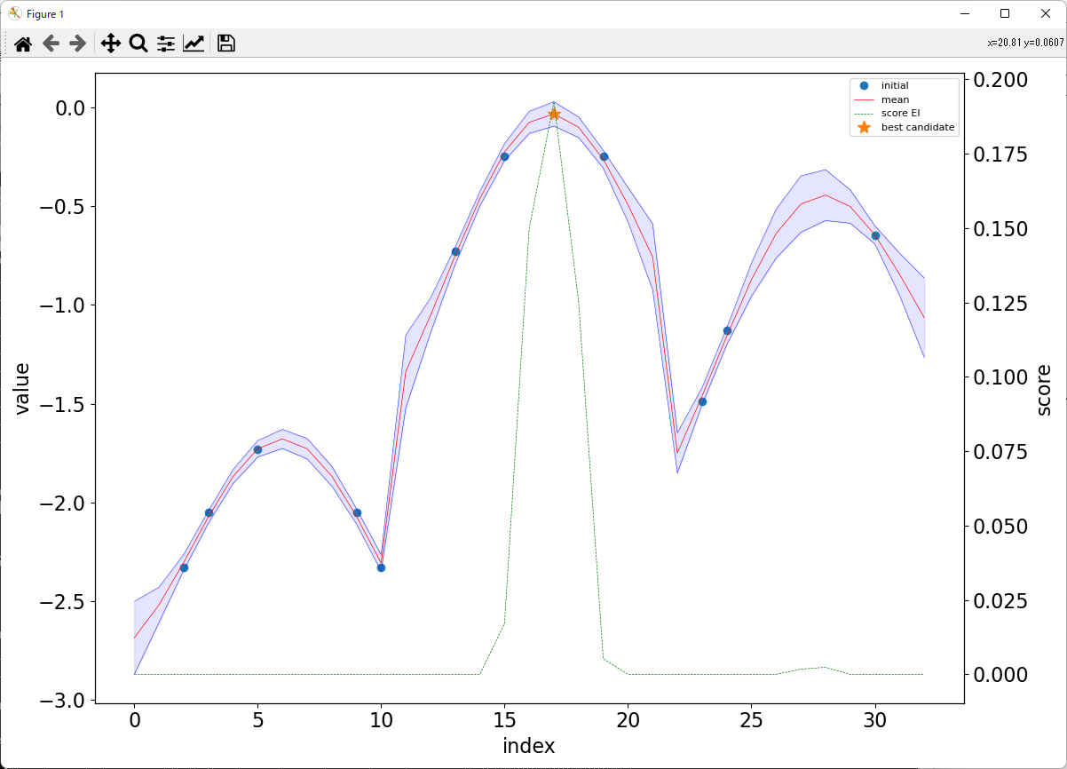Click the 0.100 tick on the score axis
Screen dimensions: 1067x769
1001,377
